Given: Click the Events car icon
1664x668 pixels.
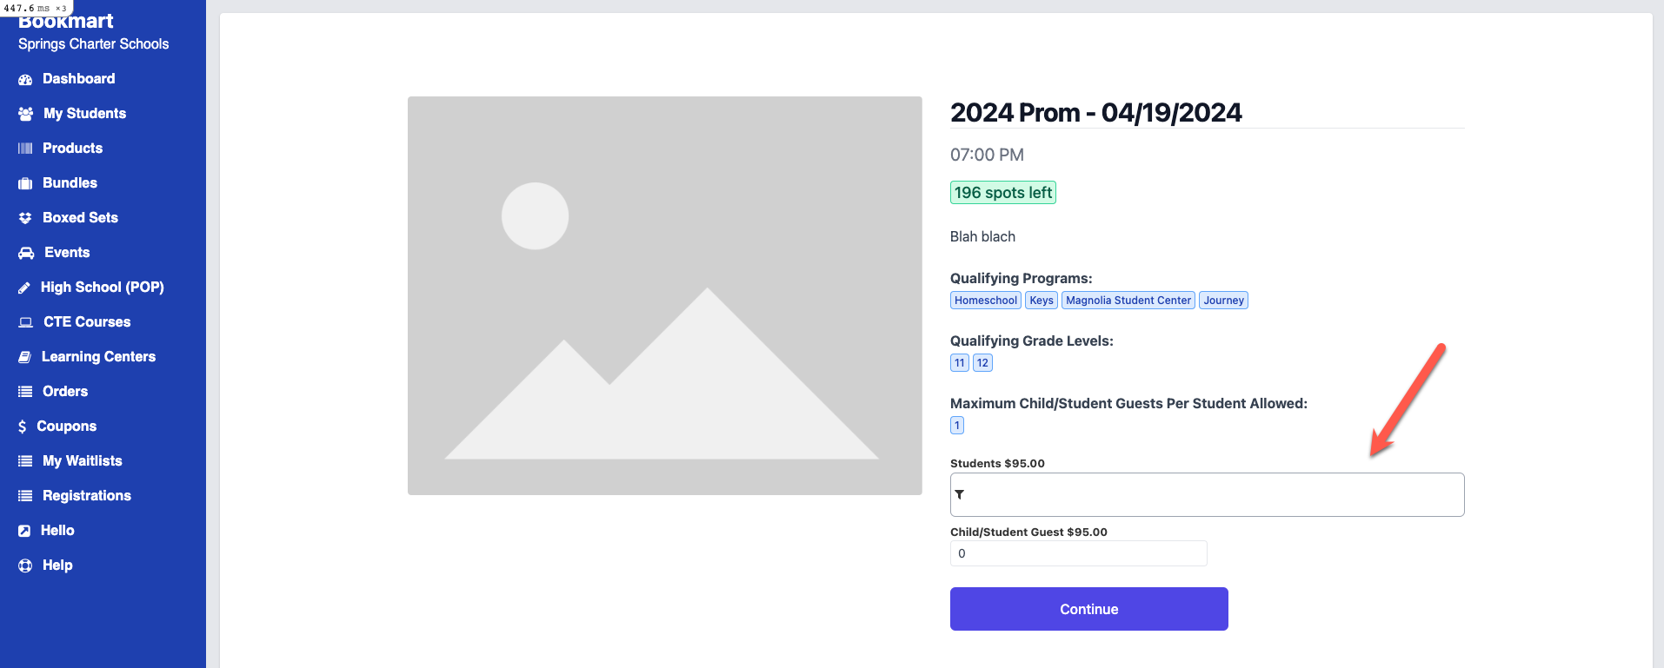Looking at the screenshot, I should [26, 253].
